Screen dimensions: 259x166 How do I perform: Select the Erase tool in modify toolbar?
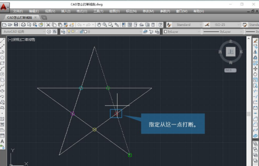(256, 41)
